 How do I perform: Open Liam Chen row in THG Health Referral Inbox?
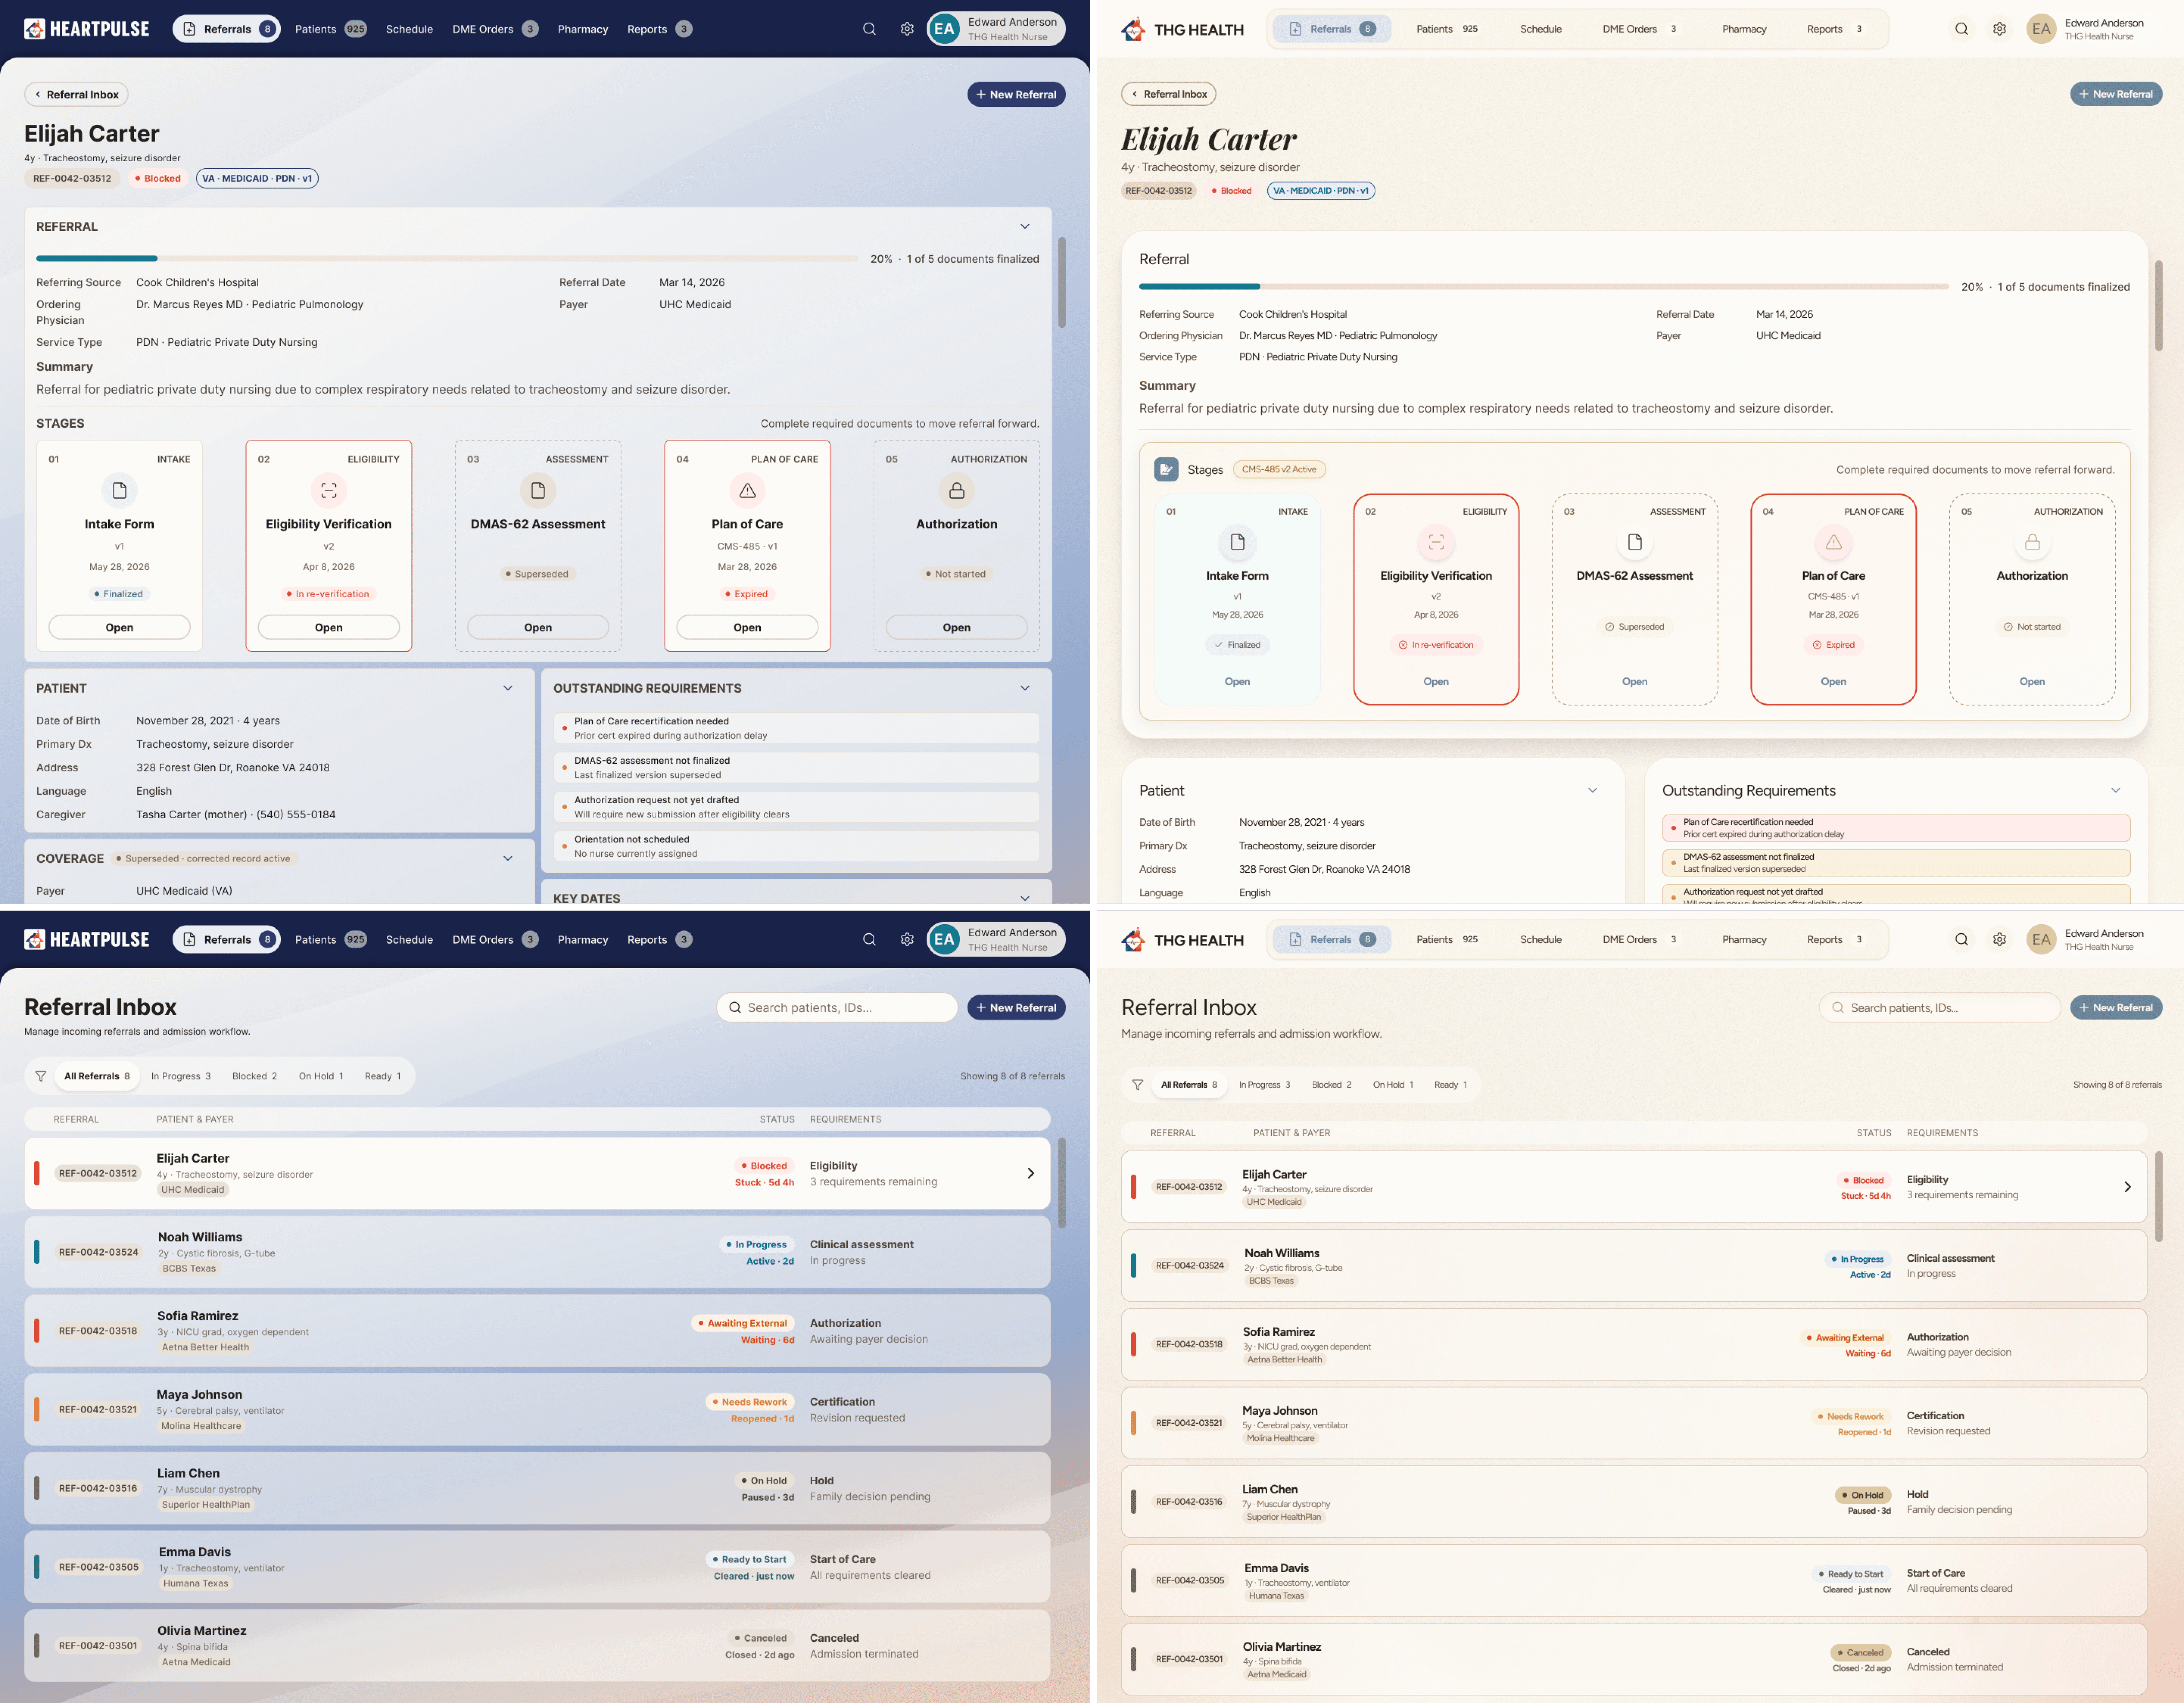click(1634, 1501)
